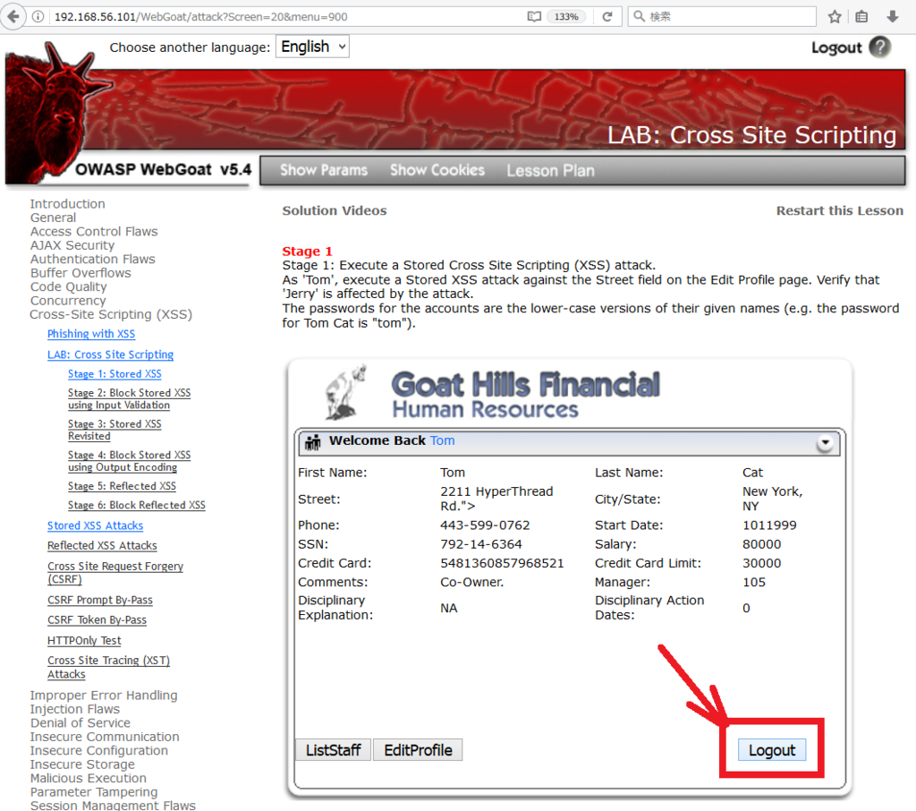Expand Code Quality category
The width and height of the screenshot is (916, 811).
[68, 287]
